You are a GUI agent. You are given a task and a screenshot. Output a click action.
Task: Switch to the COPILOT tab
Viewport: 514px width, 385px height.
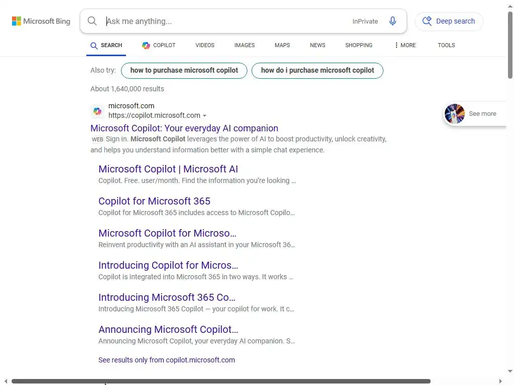[x=159, y=46]
